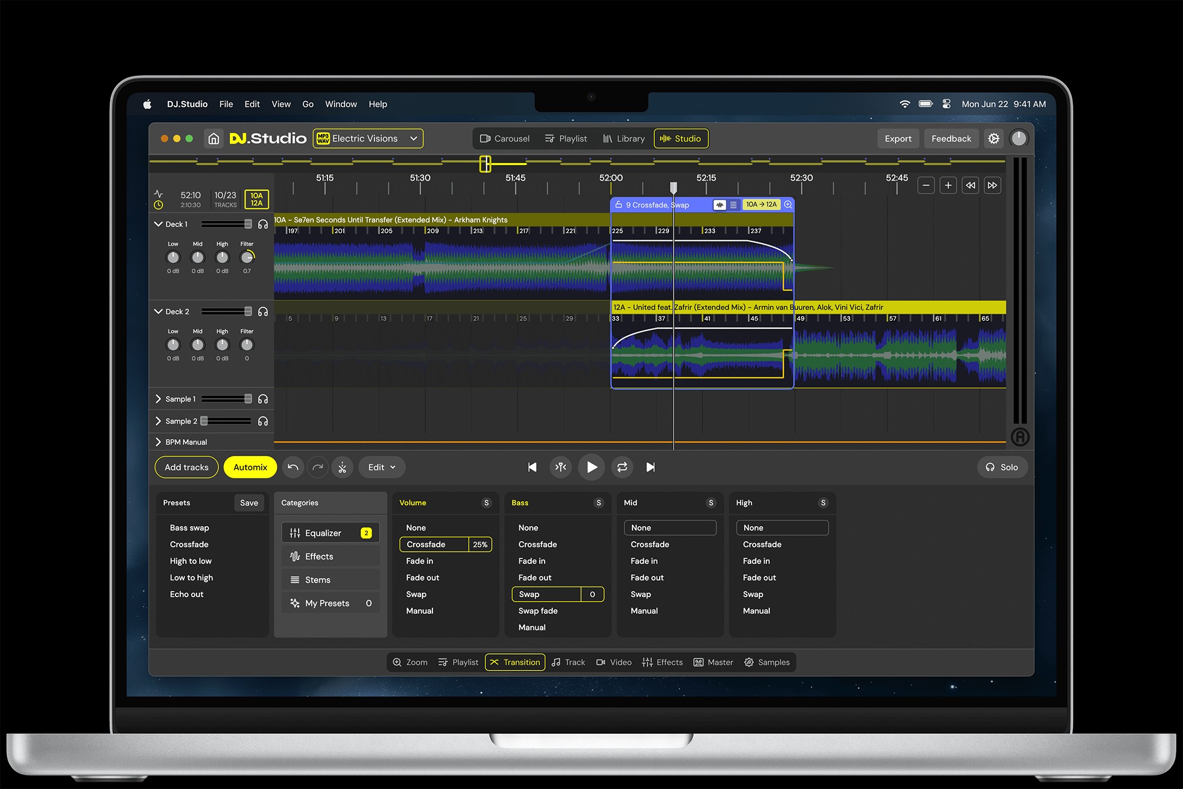Toggle Solo mode on the right

[1002, 467]
